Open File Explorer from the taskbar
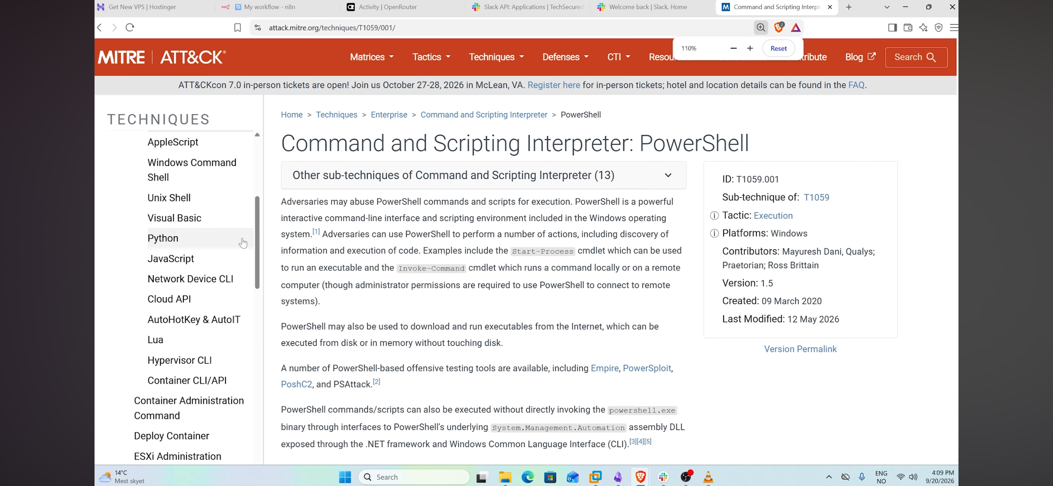 click(505, 477)
